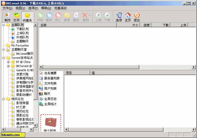Stop task using the 停止 icon
197x138 pixels.
pos(58,17)
